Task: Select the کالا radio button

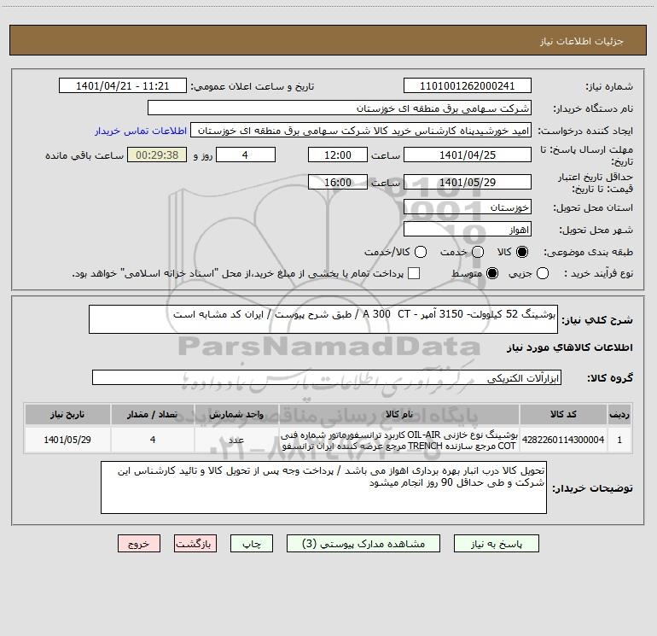Action: pyautogui.click(x=522, y=252)
